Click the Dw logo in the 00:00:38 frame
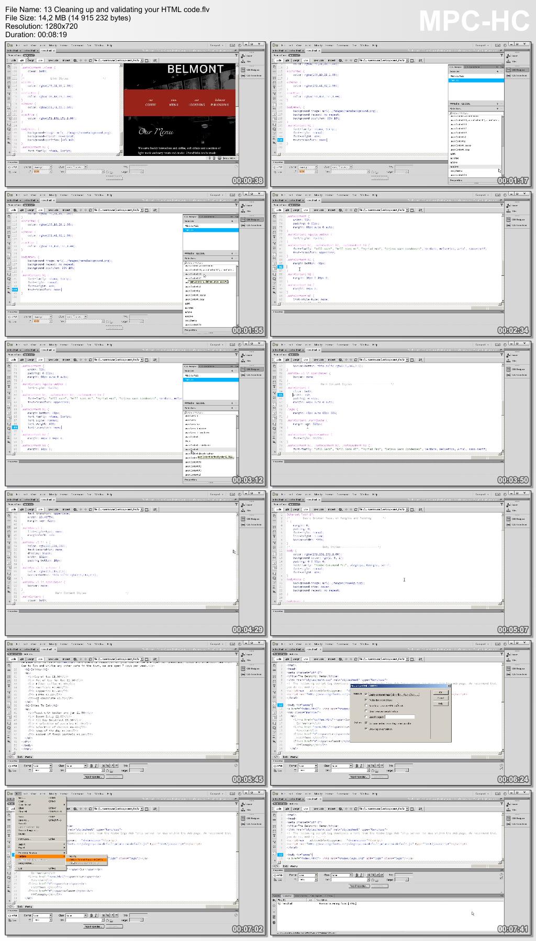This screenshot has height=941, width=536. pos(9,45)
